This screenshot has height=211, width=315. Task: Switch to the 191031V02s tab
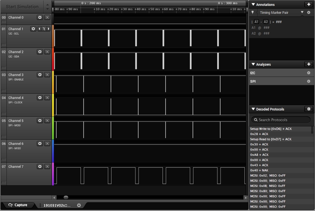coord(57,205)
